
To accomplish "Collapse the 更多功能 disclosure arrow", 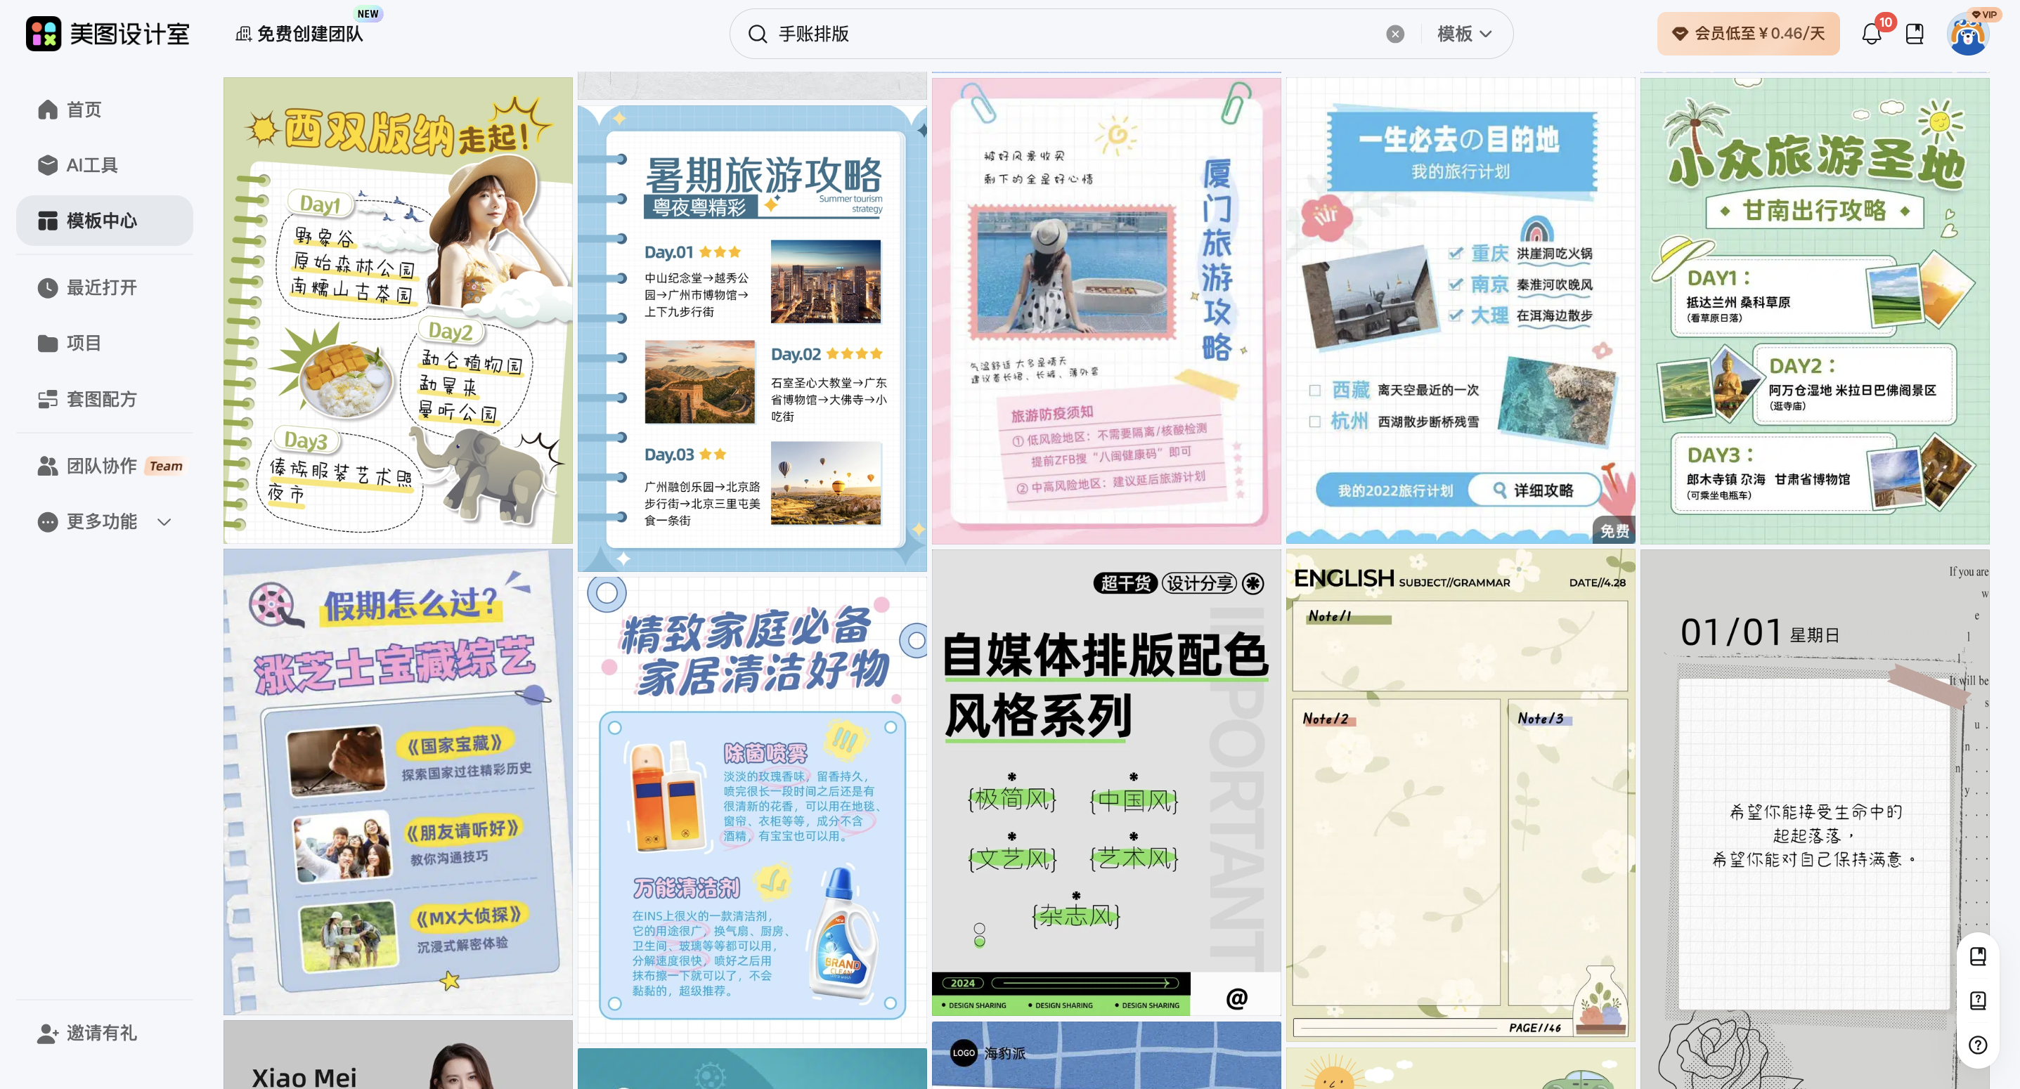I will (163, 521).
